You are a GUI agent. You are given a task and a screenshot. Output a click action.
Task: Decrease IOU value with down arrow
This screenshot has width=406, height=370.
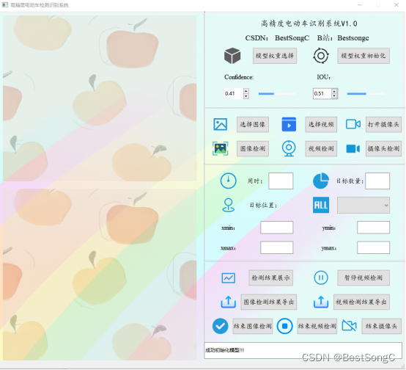tap(334, 96)
